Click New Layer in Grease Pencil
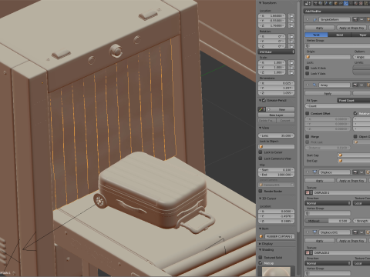 pyautogui.click(x=276, y=115)
